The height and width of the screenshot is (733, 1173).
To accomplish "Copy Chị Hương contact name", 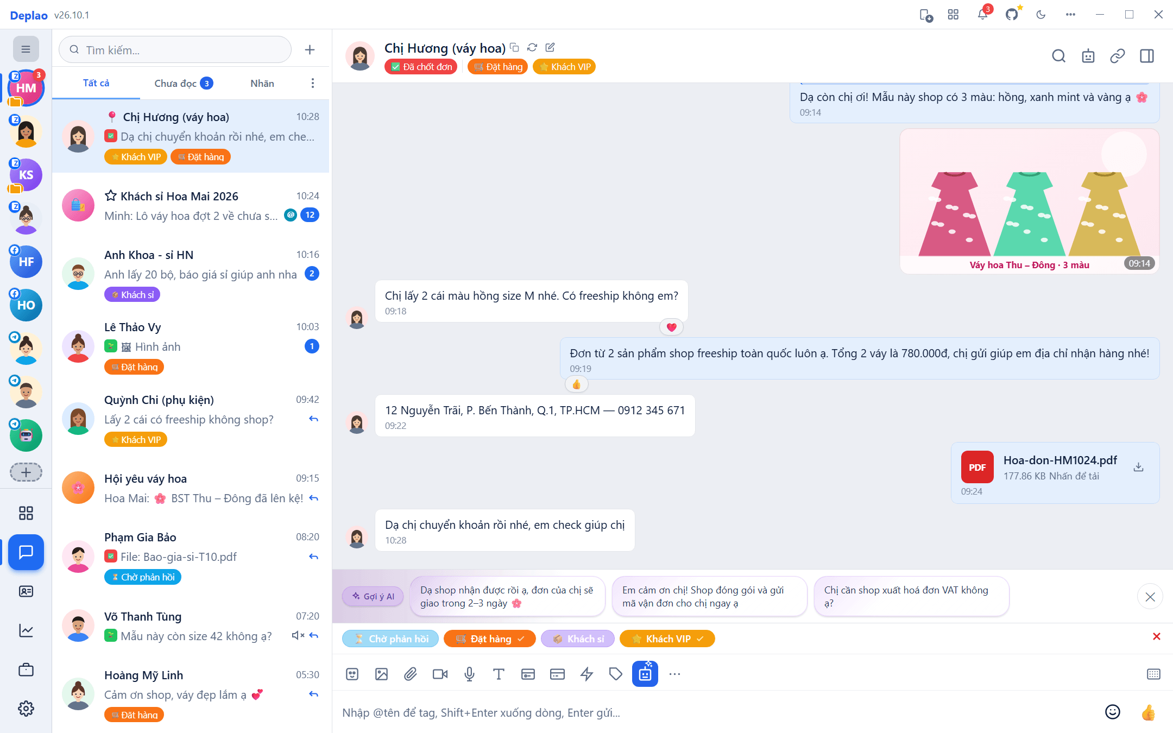I will (x=514, y=48).
